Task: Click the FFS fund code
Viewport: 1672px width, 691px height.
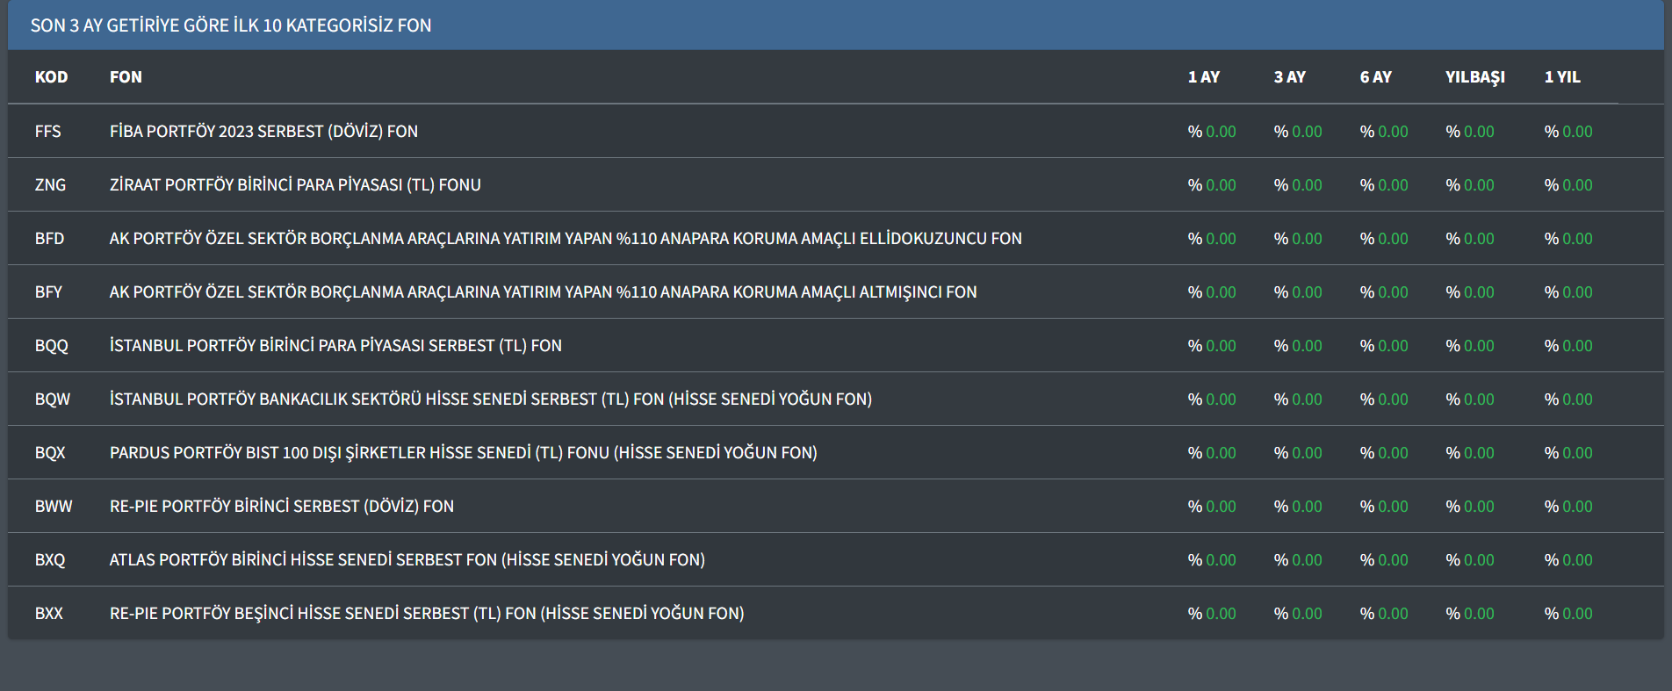Action: pyautogui.click(x=47, y=132)
